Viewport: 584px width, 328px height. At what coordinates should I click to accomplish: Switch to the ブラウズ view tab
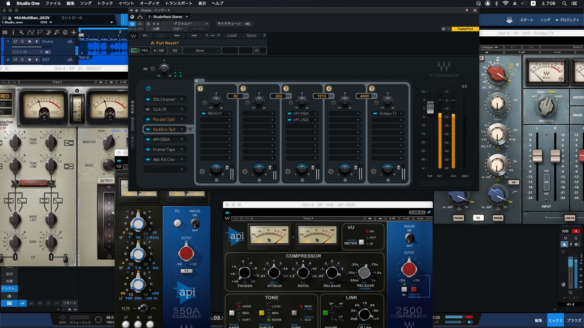click(x=574, y=320)
